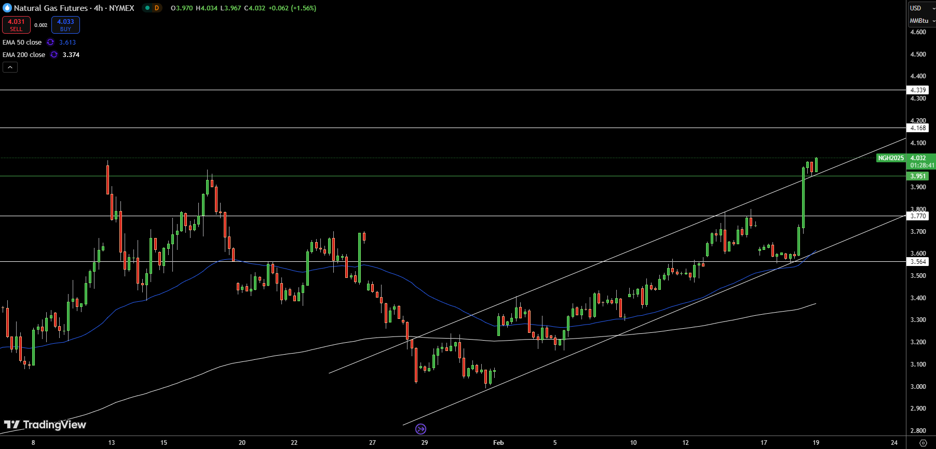The width and height of the screenshot is (936, 449).
Task: Open the USD currency dropdown
Action: 921,8
